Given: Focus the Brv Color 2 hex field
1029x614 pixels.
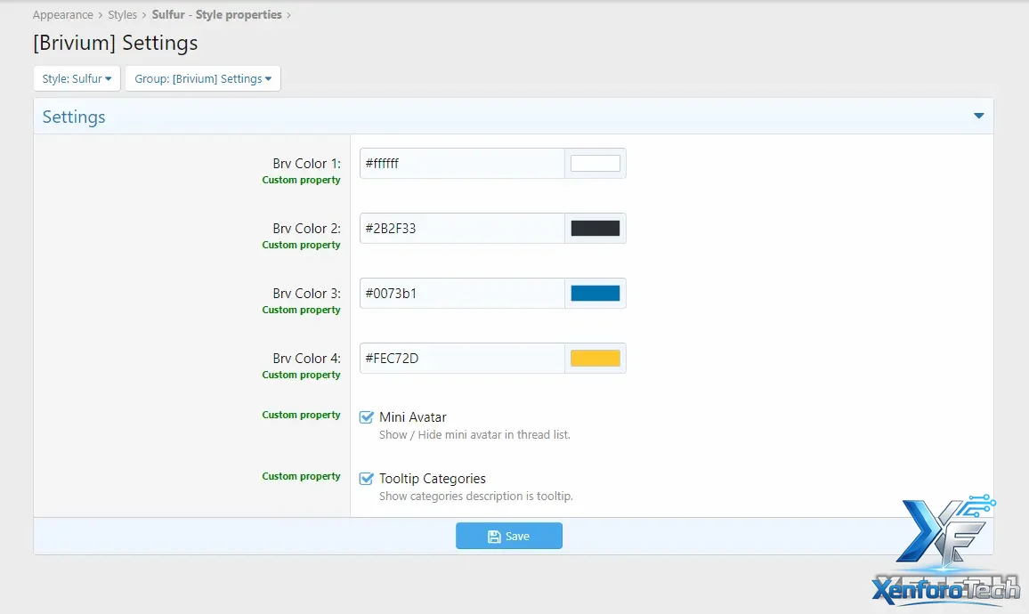Looking at the screenshot, I should [461, 229].
